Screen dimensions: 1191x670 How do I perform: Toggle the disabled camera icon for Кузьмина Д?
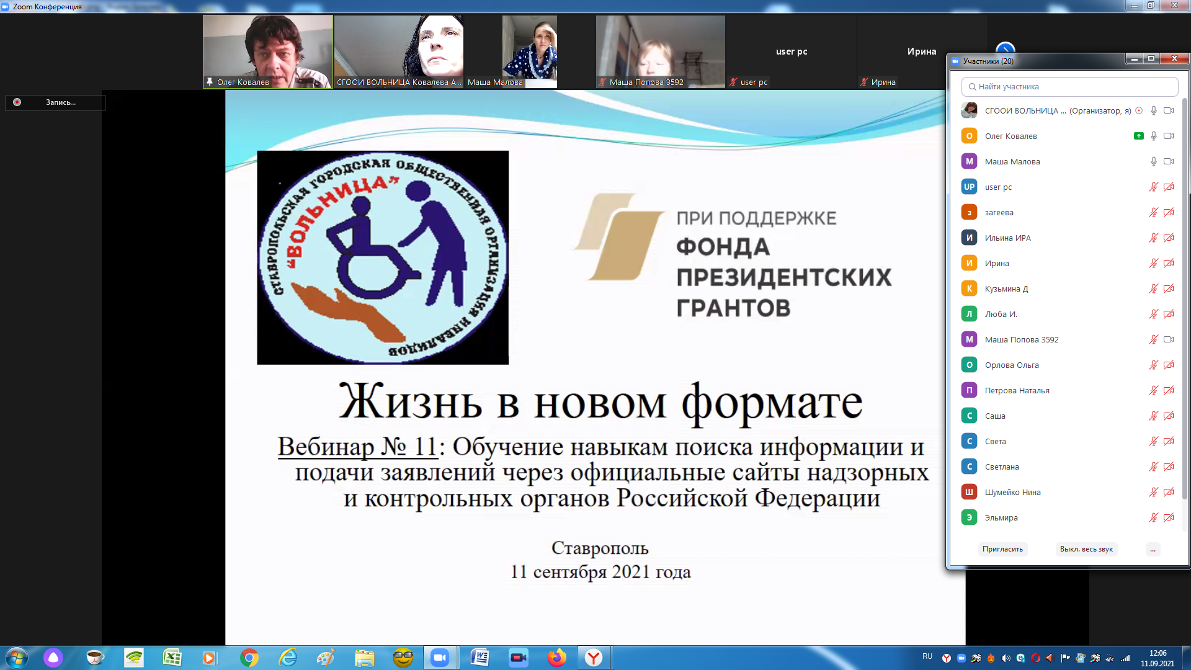[1169, 288]
